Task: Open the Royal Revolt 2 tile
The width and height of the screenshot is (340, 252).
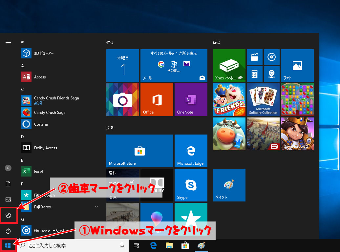Action: (297, 134)
